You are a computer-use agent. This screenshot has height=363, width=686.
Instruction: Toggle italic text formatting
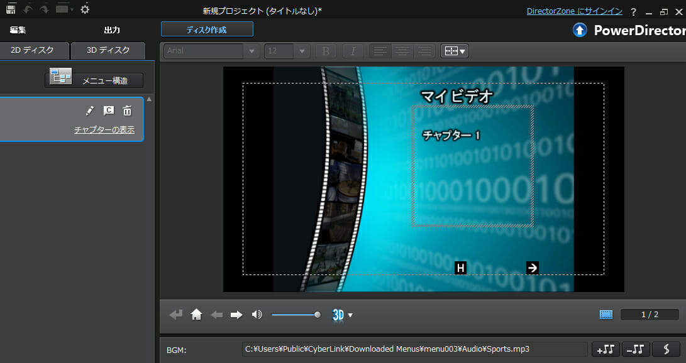coord(353,51)
